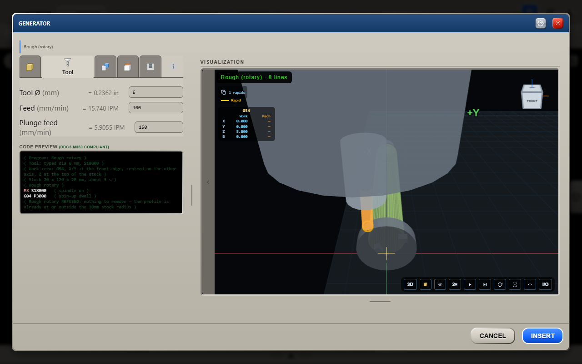Viewport: 582px width, 364px height.
Task: Open the floppy disk save tab
Action: (150, 67)
